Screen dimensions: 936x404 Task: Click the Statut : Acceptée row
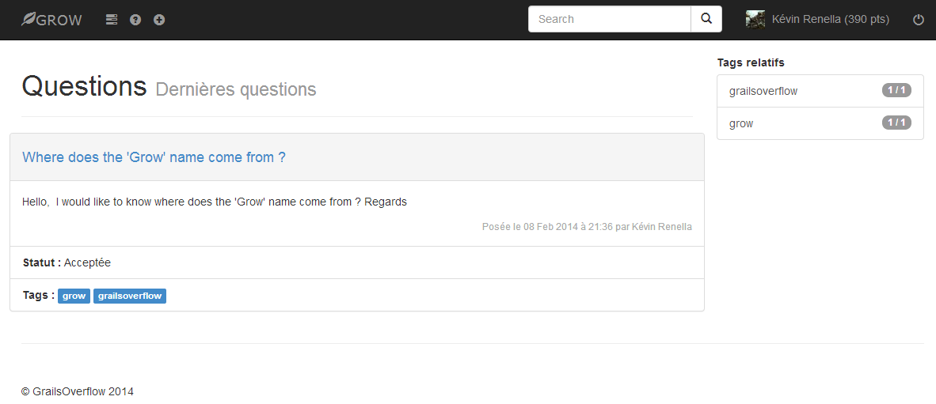click(357, 262)
